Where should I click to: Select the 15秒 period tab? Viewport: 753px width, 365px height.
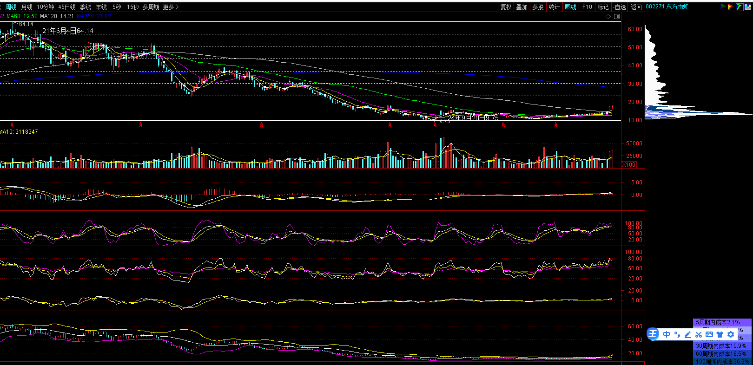point(133,7)
